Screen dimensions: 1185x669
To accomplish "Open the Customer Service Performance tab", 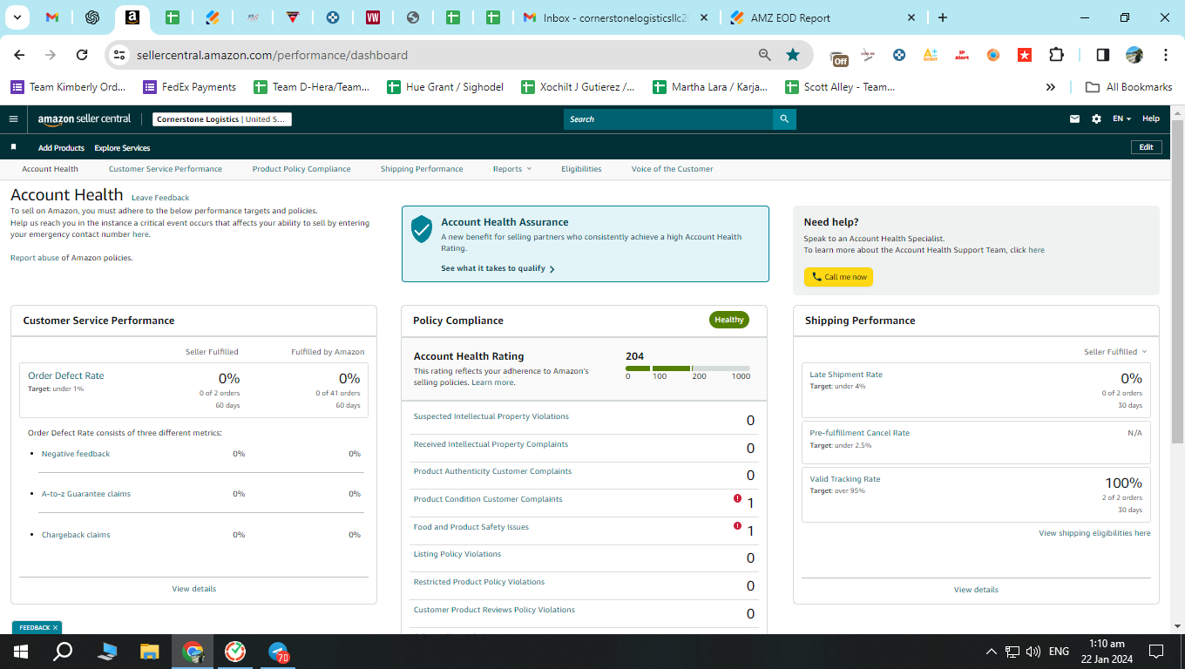I will (x=166, y=169).
